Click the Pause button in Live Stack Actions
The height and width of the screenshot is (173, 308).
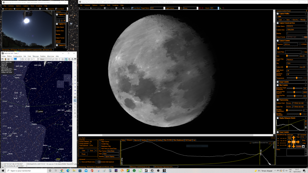(83, 154)
